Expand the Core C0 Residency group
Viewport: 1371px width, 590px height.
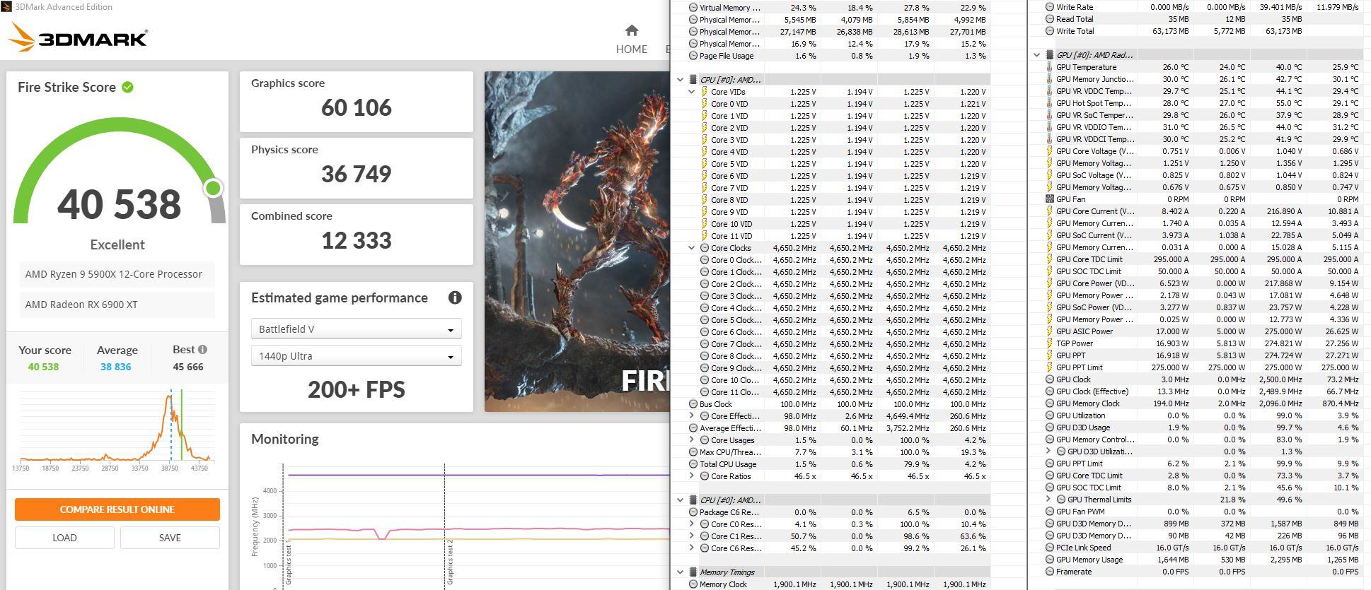[692, 524]
